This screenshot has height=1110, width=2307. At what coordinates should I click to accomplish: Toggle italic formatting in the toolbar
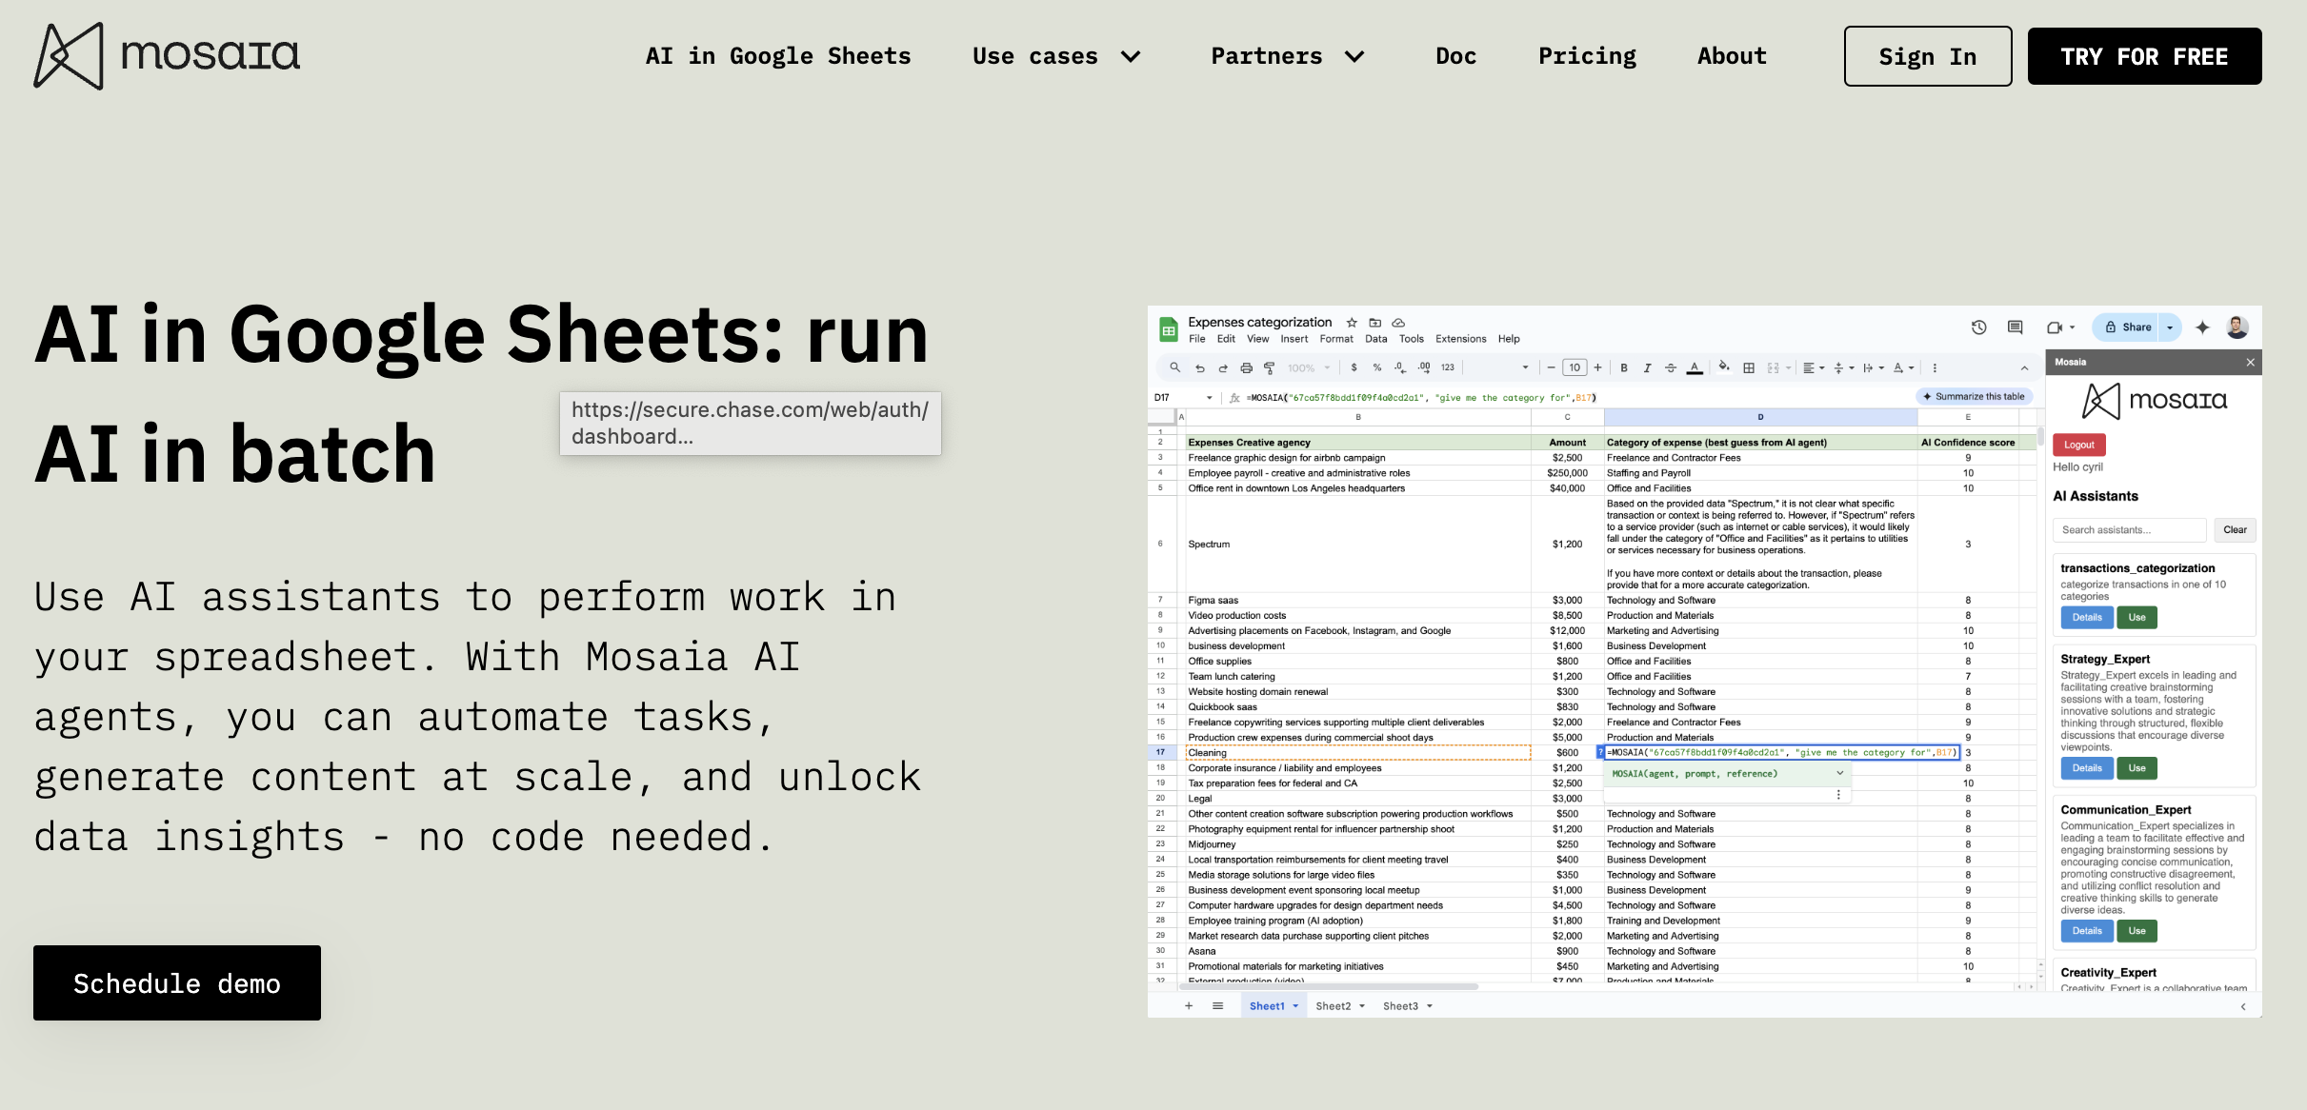pyautogui.click(x=1648, y=368)
